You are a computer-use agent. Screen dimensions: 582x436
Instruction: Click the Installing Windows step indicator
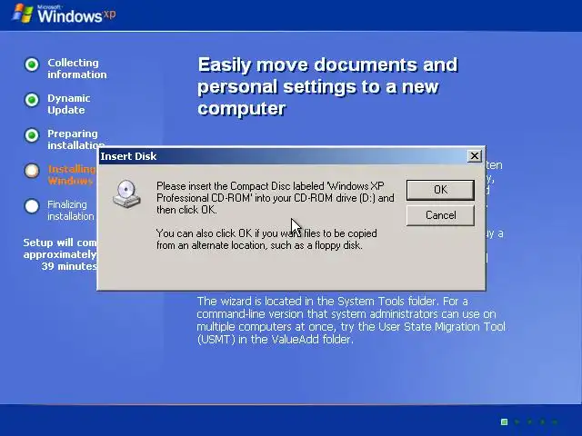(x=32, y=171)
